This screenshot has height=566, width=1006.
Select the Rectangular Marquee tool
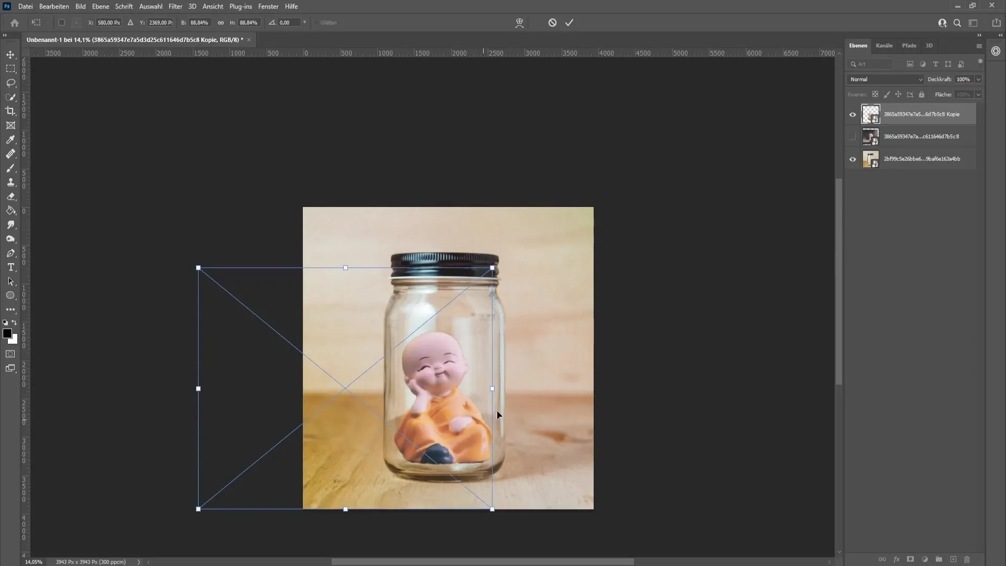click(10, 69)
